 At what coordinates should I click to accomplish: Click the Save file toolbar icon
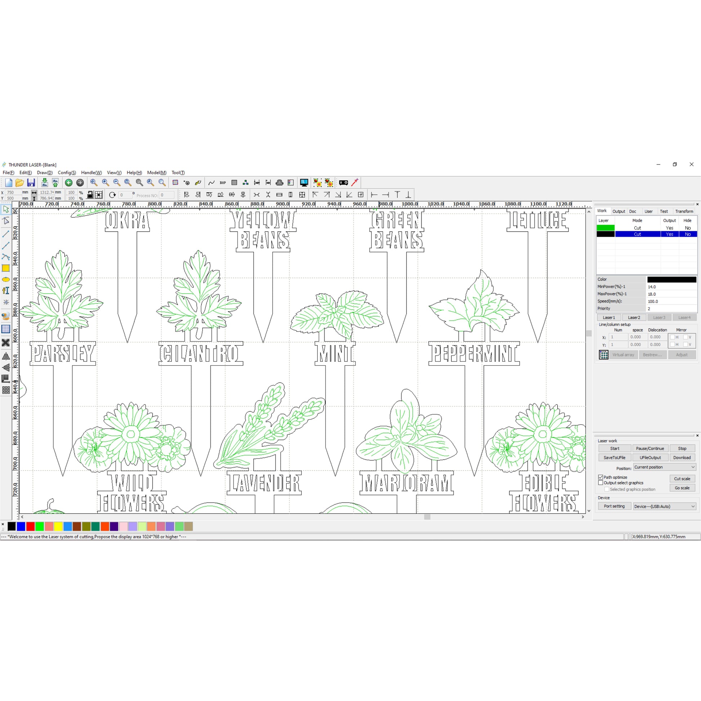[x=31, y=183]
